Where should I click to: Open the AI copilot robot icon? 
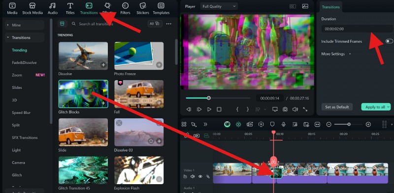[227, 124]
